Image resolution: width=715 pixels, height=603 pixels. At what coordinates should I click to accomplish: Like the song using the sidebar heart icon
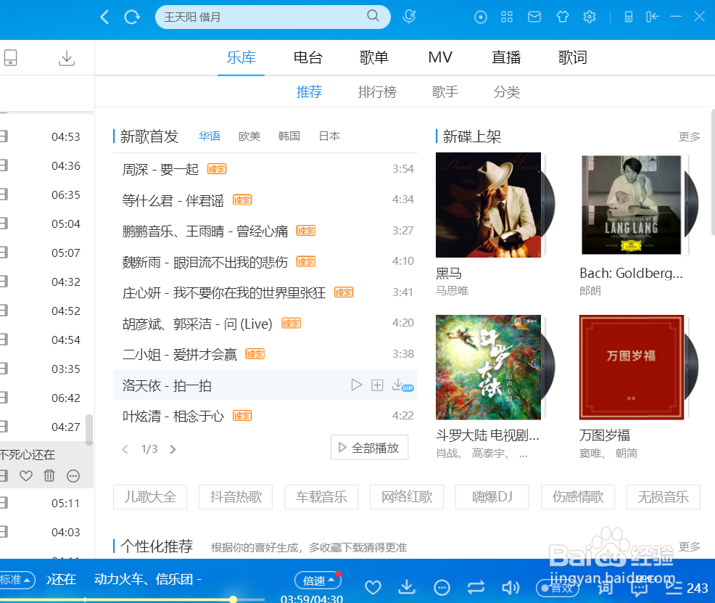(26, 476)
